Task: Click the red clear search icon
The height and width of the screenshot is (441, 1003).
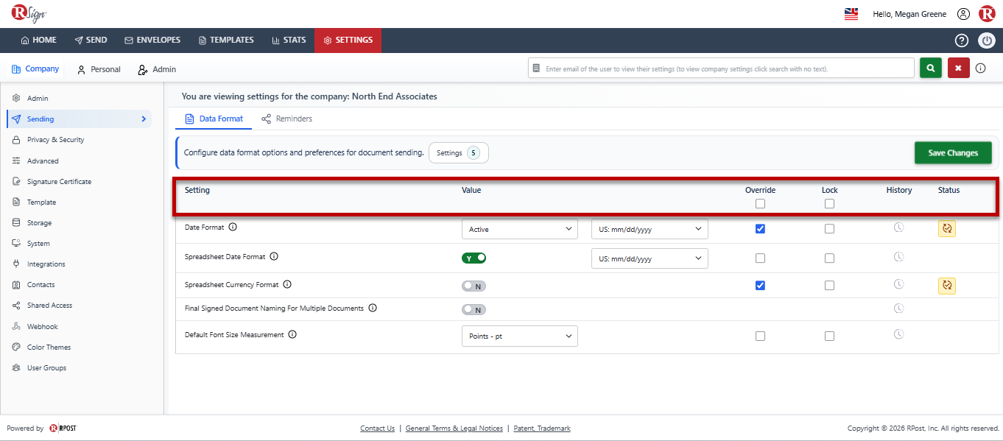Action: pyautogui.click(x=958, y=68)
